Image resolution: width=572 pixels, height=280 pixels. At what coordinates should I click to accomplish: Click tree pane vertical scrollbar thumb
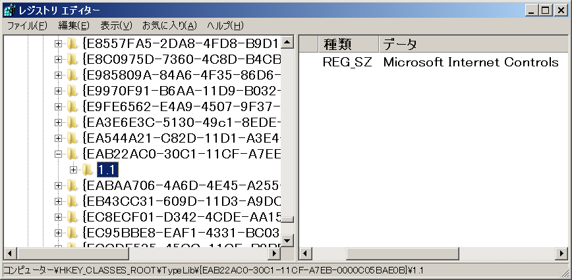coord(288,220)
